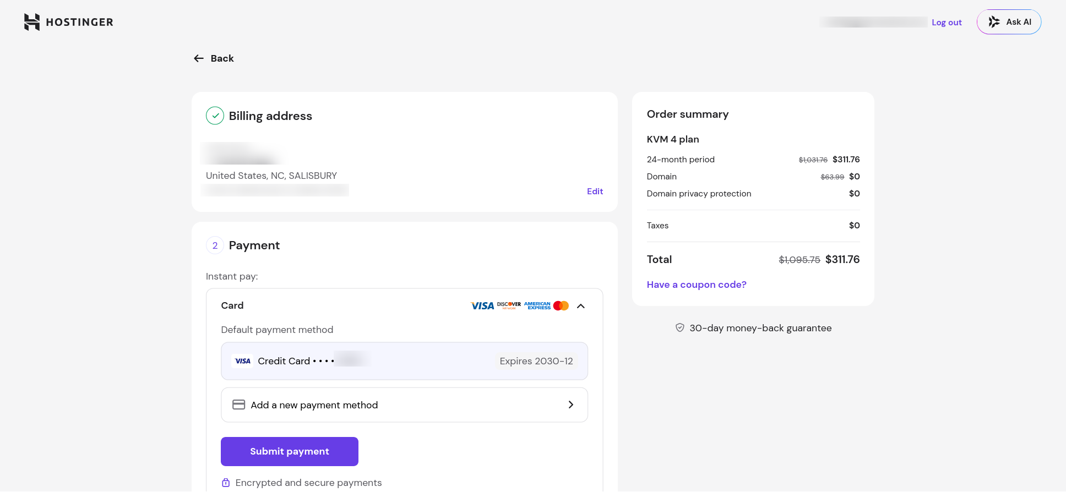Go Back to the previous page
This screenshot has height=492, width=1066.
point(214,58)
